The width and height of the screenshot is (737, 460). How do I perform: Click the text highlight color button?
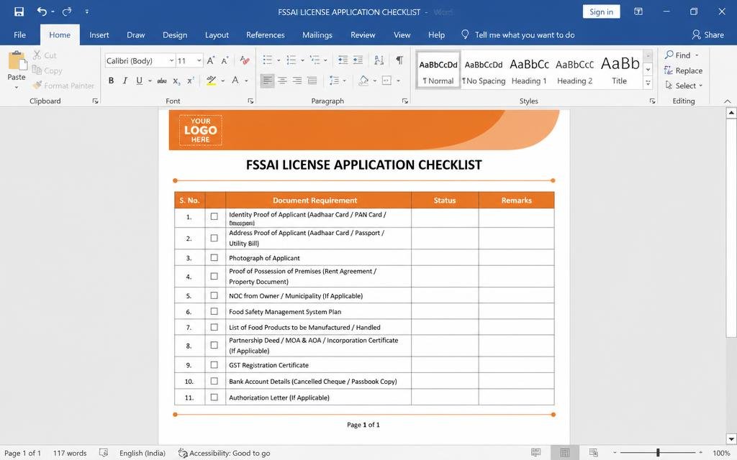pyautogui.click(x=212, y=80)
